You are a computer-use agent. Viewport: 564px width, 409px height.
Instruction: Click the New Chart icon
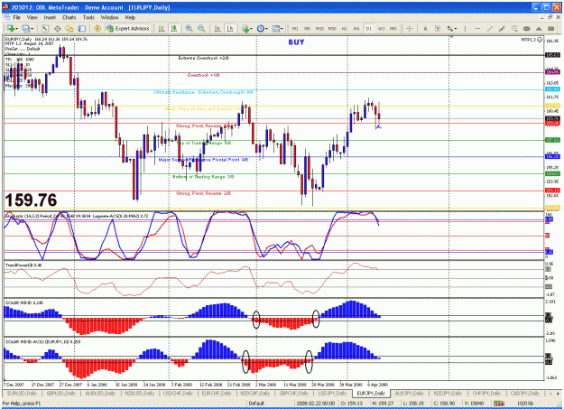[x=10, y=29]
